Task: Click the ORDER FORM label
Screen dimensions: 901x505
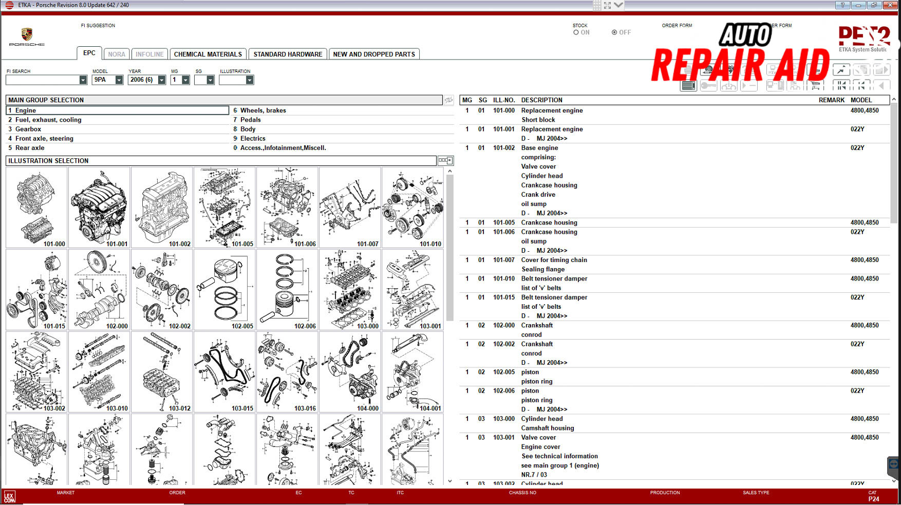Action: (x=677, y=25)
